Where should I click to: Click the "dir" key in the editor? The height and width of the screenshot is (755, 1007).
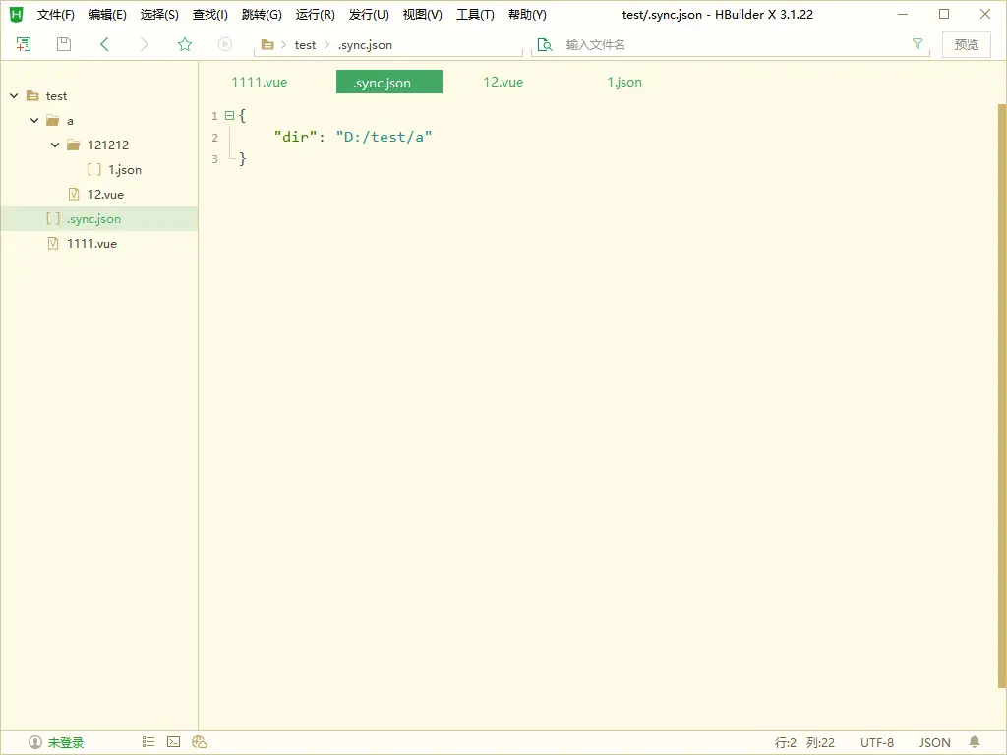295,137
